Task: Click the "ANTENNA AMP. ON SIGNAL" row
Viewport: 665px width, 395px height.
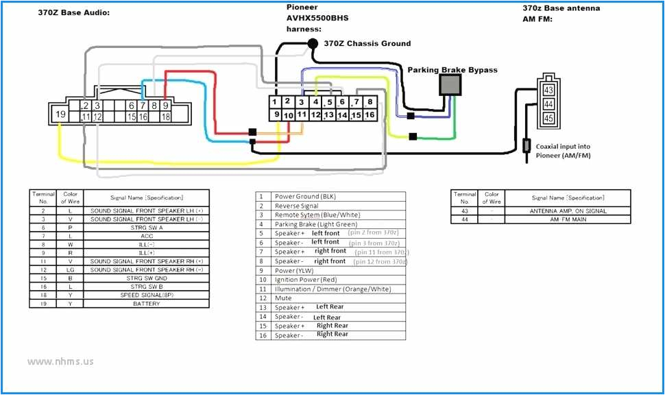Action: [x=540, y=211]
